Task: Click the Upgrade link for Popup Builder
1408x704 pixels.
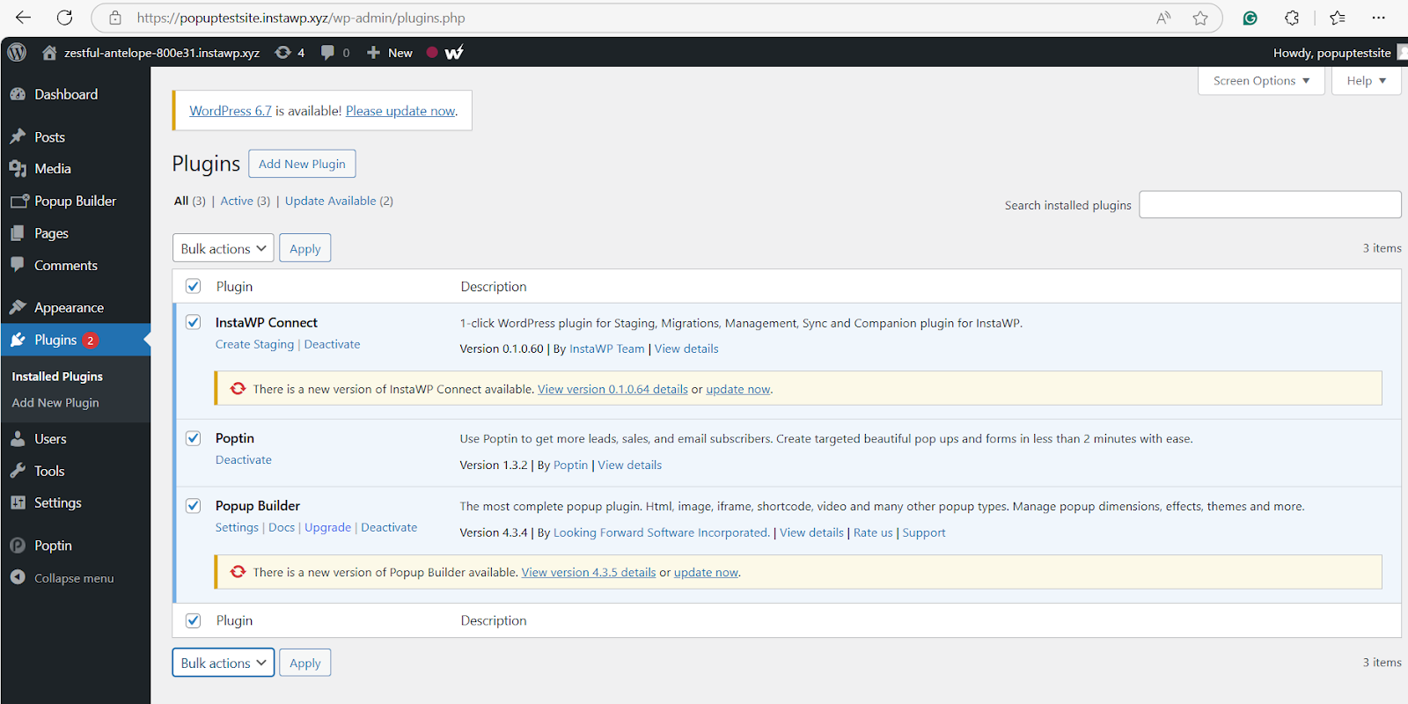Action: coord(327,527)
